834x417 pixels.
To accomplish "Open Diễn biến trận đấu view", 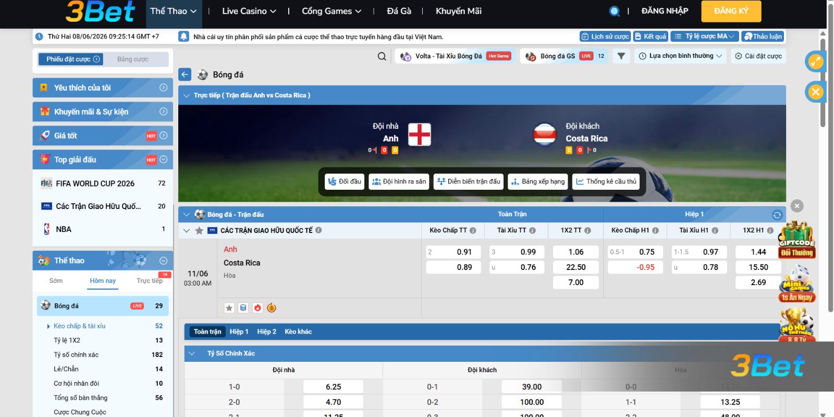I will (x=469, y=181).
